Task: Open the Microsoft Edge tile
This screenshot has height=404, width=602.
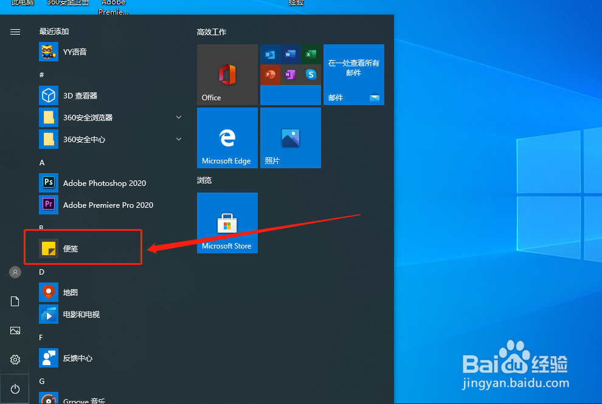Action: pyautogui.click(x=227, y=137)
